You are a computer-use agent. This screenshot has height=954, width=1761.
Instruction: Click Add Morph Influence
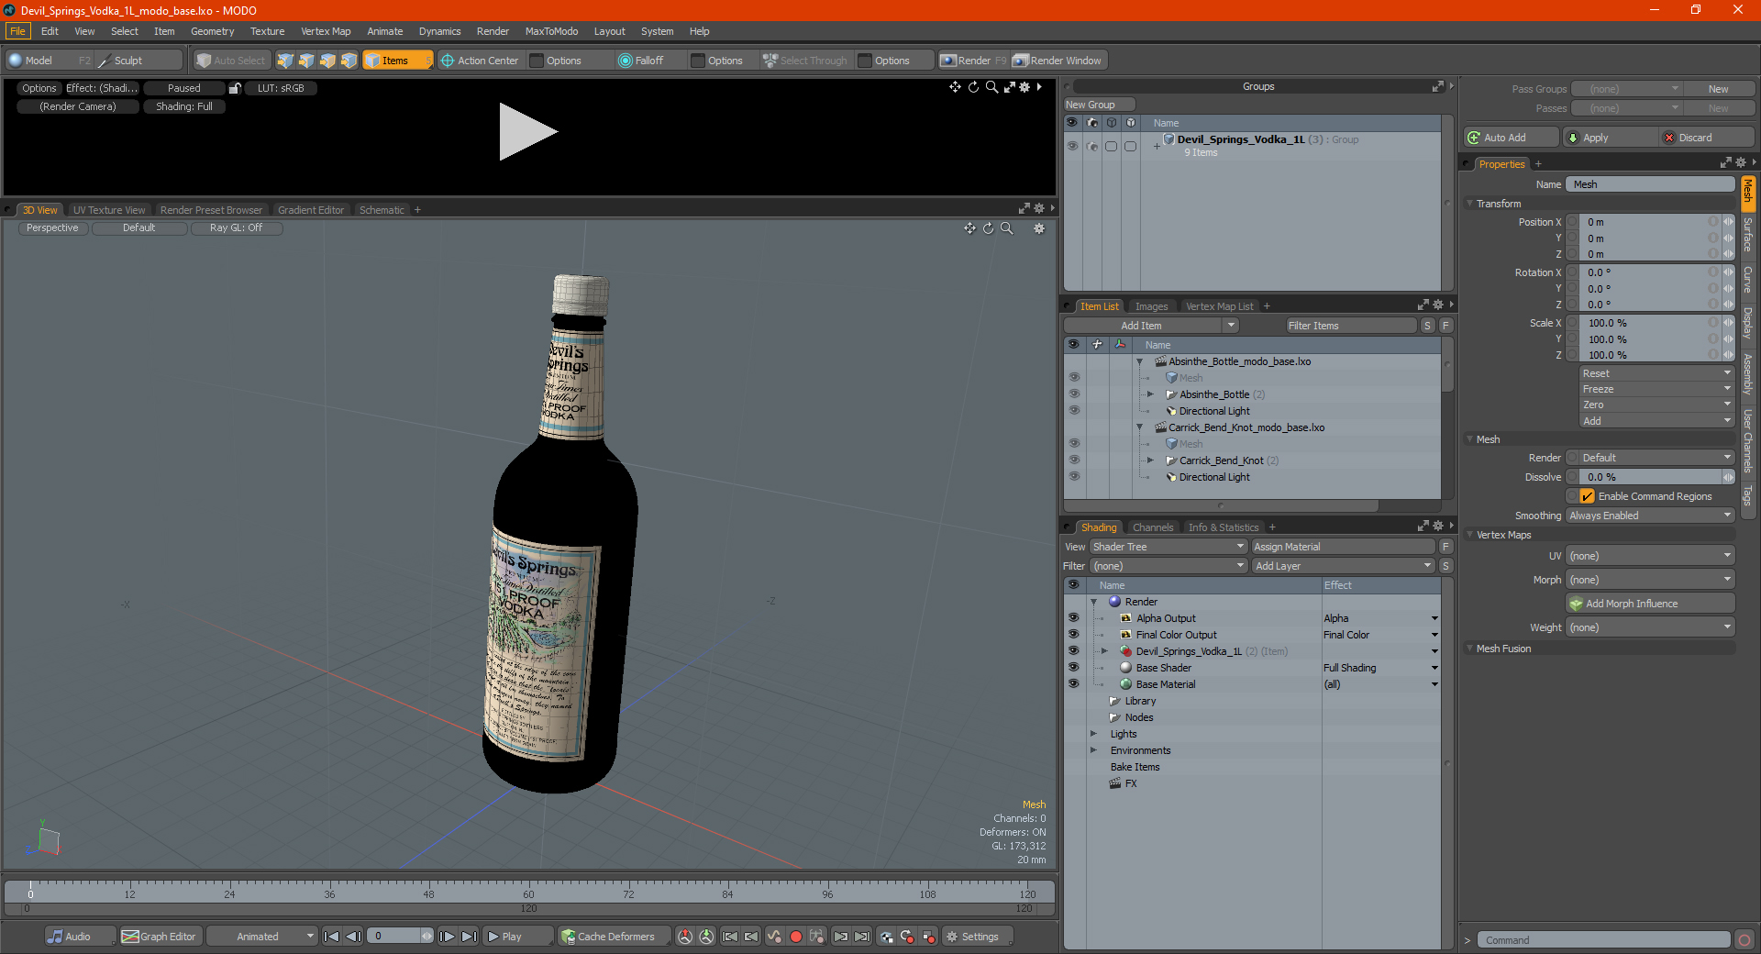1650,604
